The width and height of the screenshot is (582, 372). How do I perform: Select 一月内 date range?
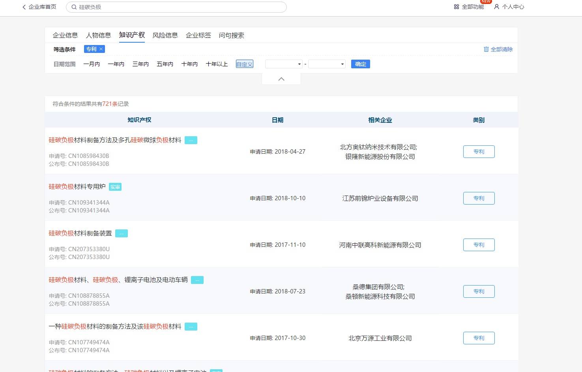point(92,64)
